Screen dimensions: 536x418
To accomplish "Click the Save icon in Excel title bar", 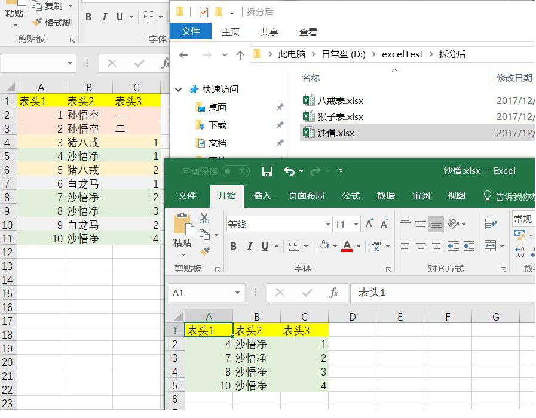I will click(267, 171).
